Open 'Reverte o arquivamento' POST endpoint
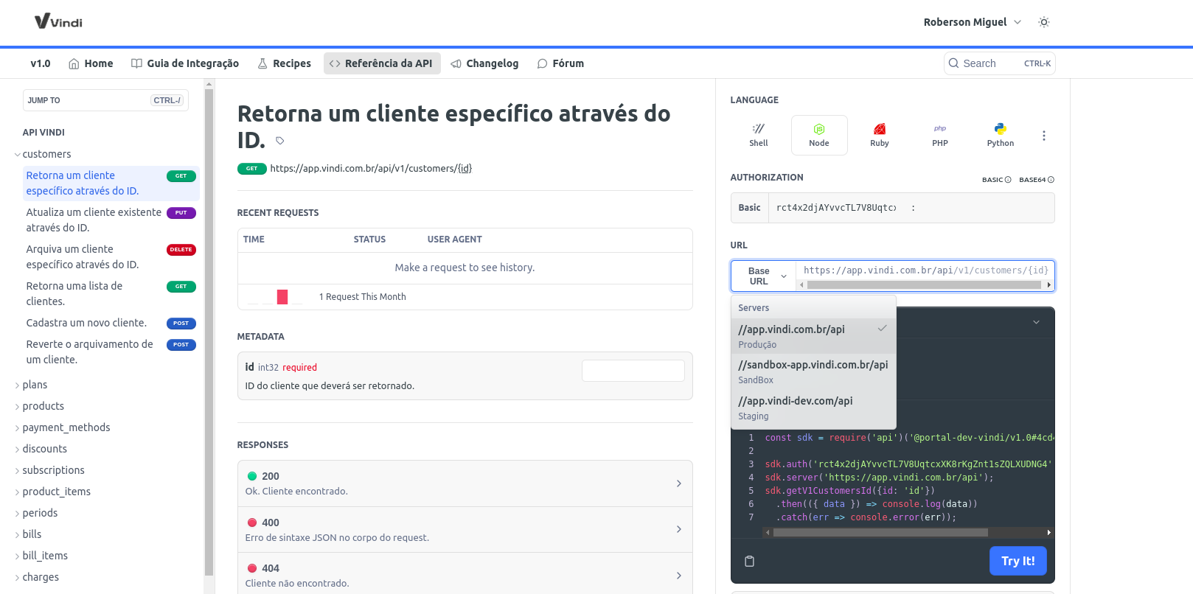 (x=111, y=352)
